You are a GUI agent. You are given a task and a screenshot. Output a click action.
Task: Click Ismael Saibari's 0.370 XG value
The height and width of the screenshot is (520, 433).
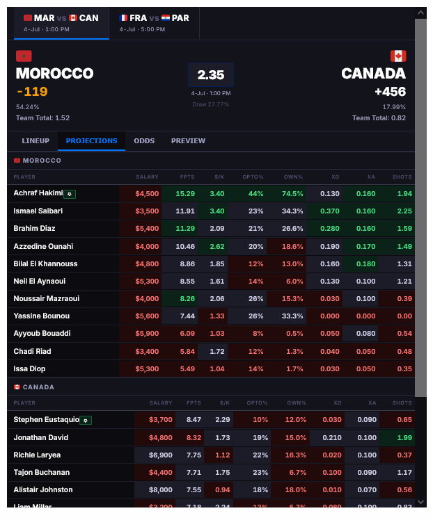click(x=330, y=211)
